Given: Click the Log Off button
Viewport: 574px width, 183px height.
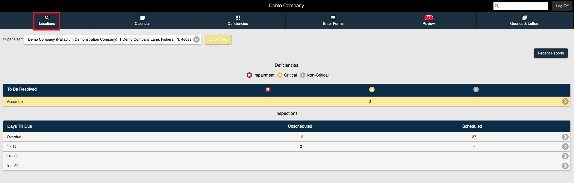Looking at the screenshot, I should pyautogui.click(x=562, y=6).
